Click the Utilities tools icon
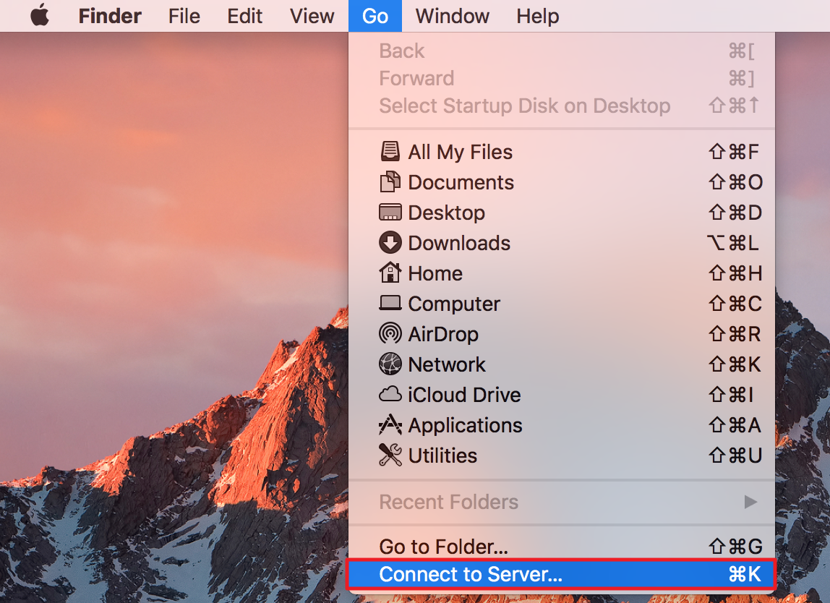 point(390,456)
